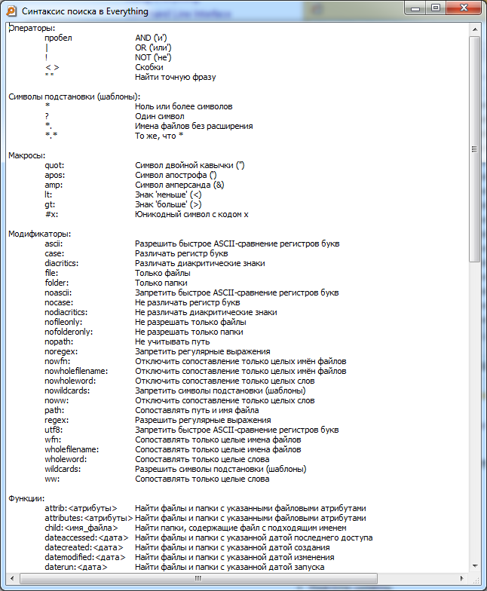Image resolution: width=487 pixels, height=591 pixels.
Task: Click the window resize grip corner
Action: (475, 579)
